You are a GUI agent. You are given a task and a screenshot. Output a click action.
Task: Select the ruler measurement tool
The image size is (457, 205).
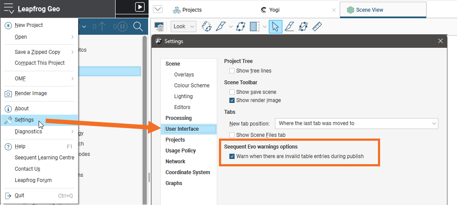coord(316,26)
